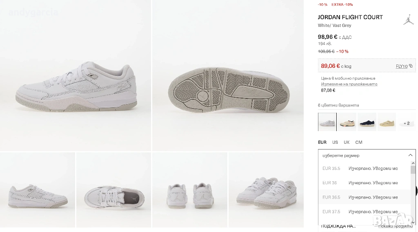Open the app download link
The image size is (418, 232).
coord(349,84)
